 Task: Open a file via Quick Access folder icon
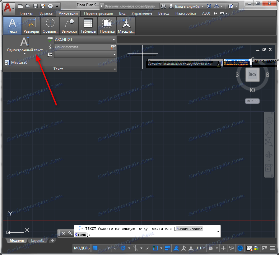point(28,6)
